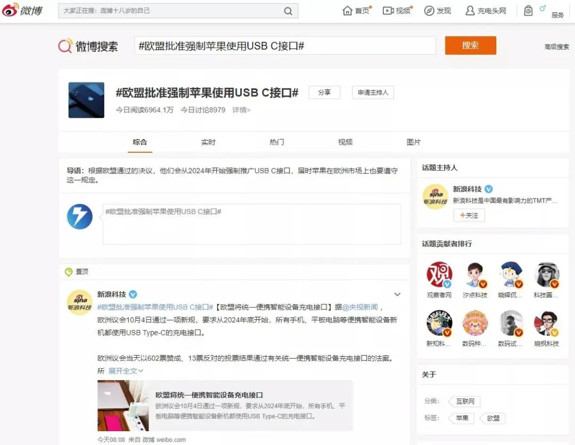Open 数码试... contributor avatar

tap(511, 323)
